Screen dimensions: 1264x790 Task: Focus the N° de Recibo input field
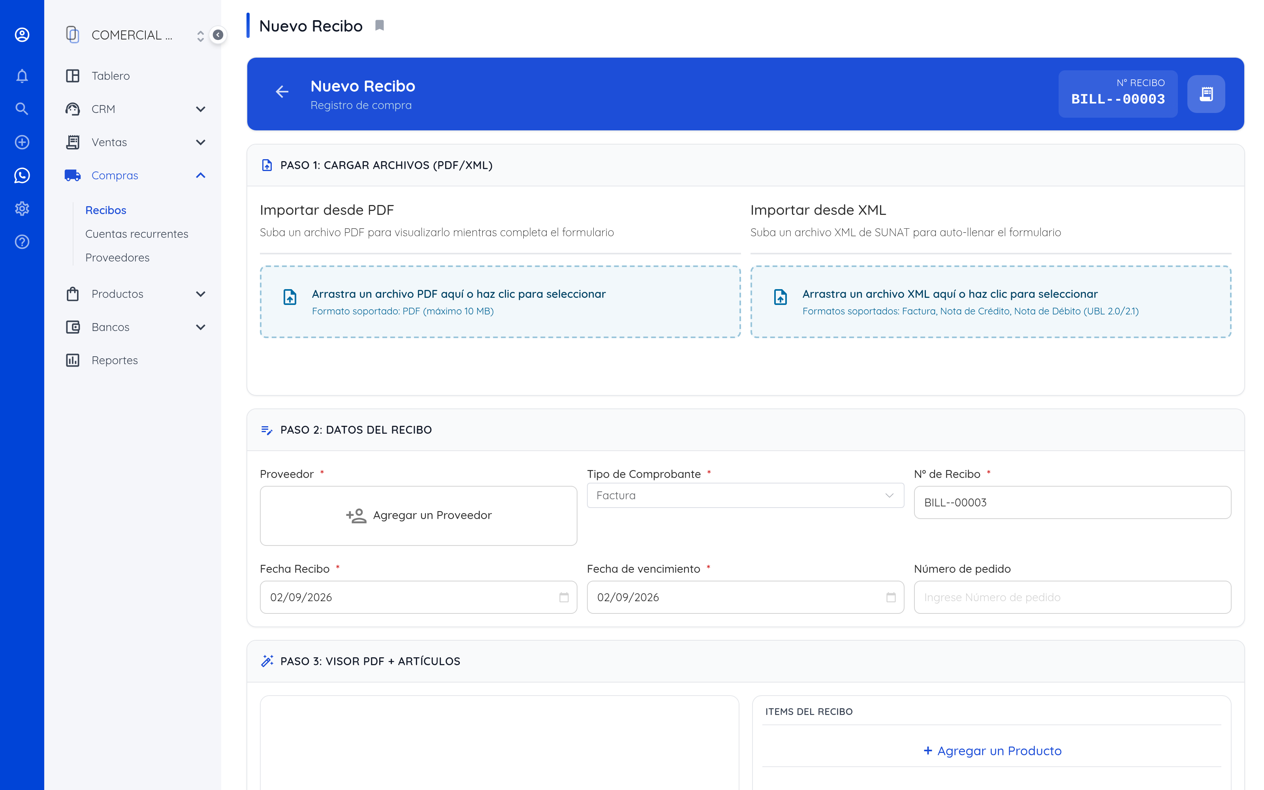[1072, 502]
